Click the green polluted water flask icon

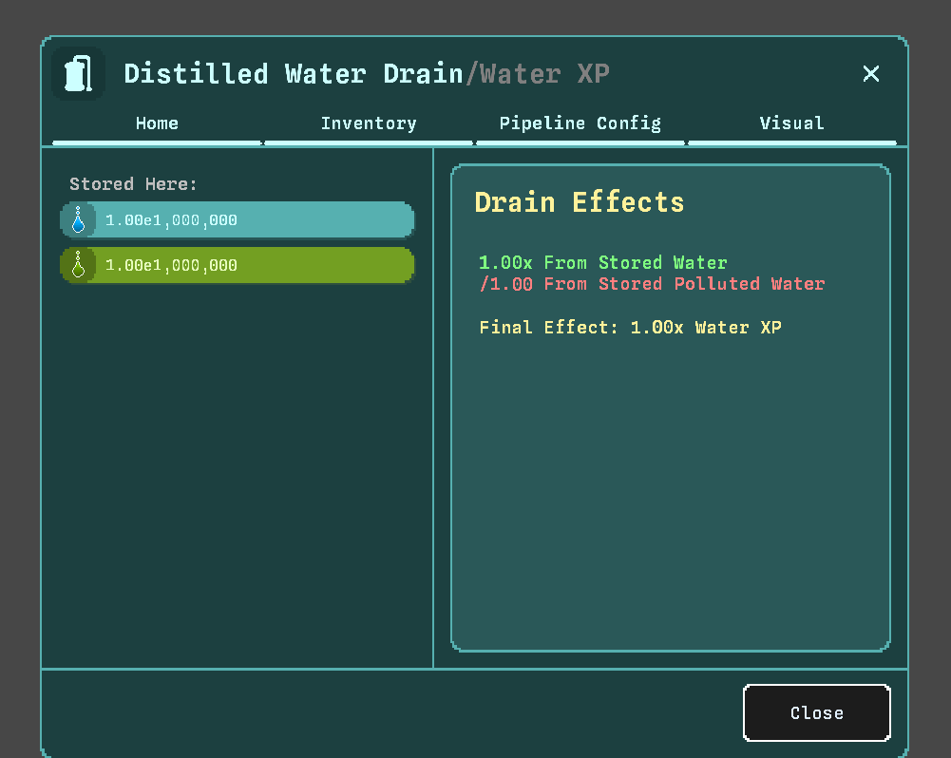pos(78,265)
